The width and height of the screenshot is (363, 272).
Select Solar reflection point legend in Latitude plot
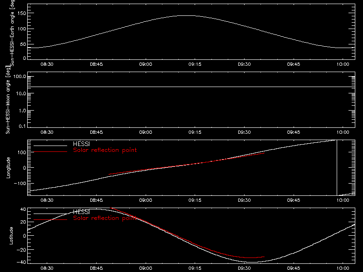[105, 218]
